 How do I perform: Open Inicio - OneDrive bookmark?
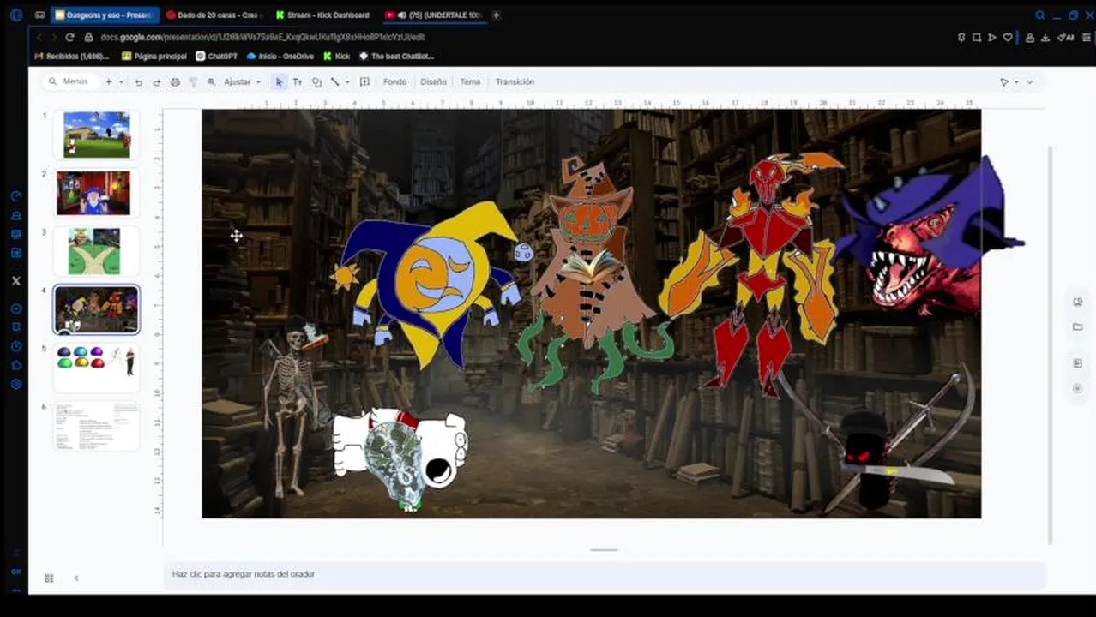[280, 57]
